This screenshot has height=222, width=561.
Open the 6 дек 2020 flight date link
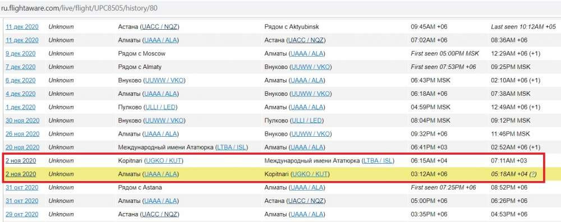20,80
